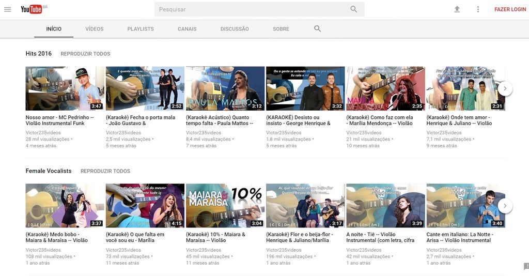Click FAZER LOGIN button
529x276 pixels.
pyautogui.click(x=510, y=9)
